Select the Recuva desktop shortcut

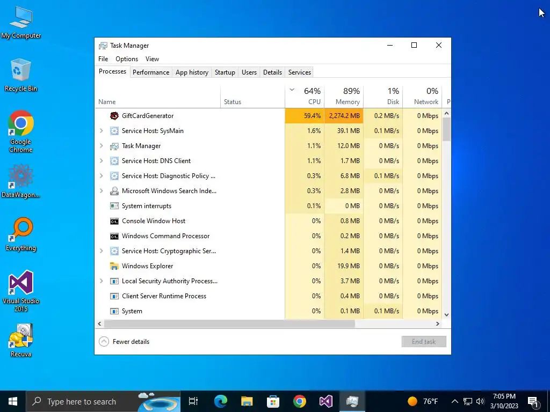point(21,340)
